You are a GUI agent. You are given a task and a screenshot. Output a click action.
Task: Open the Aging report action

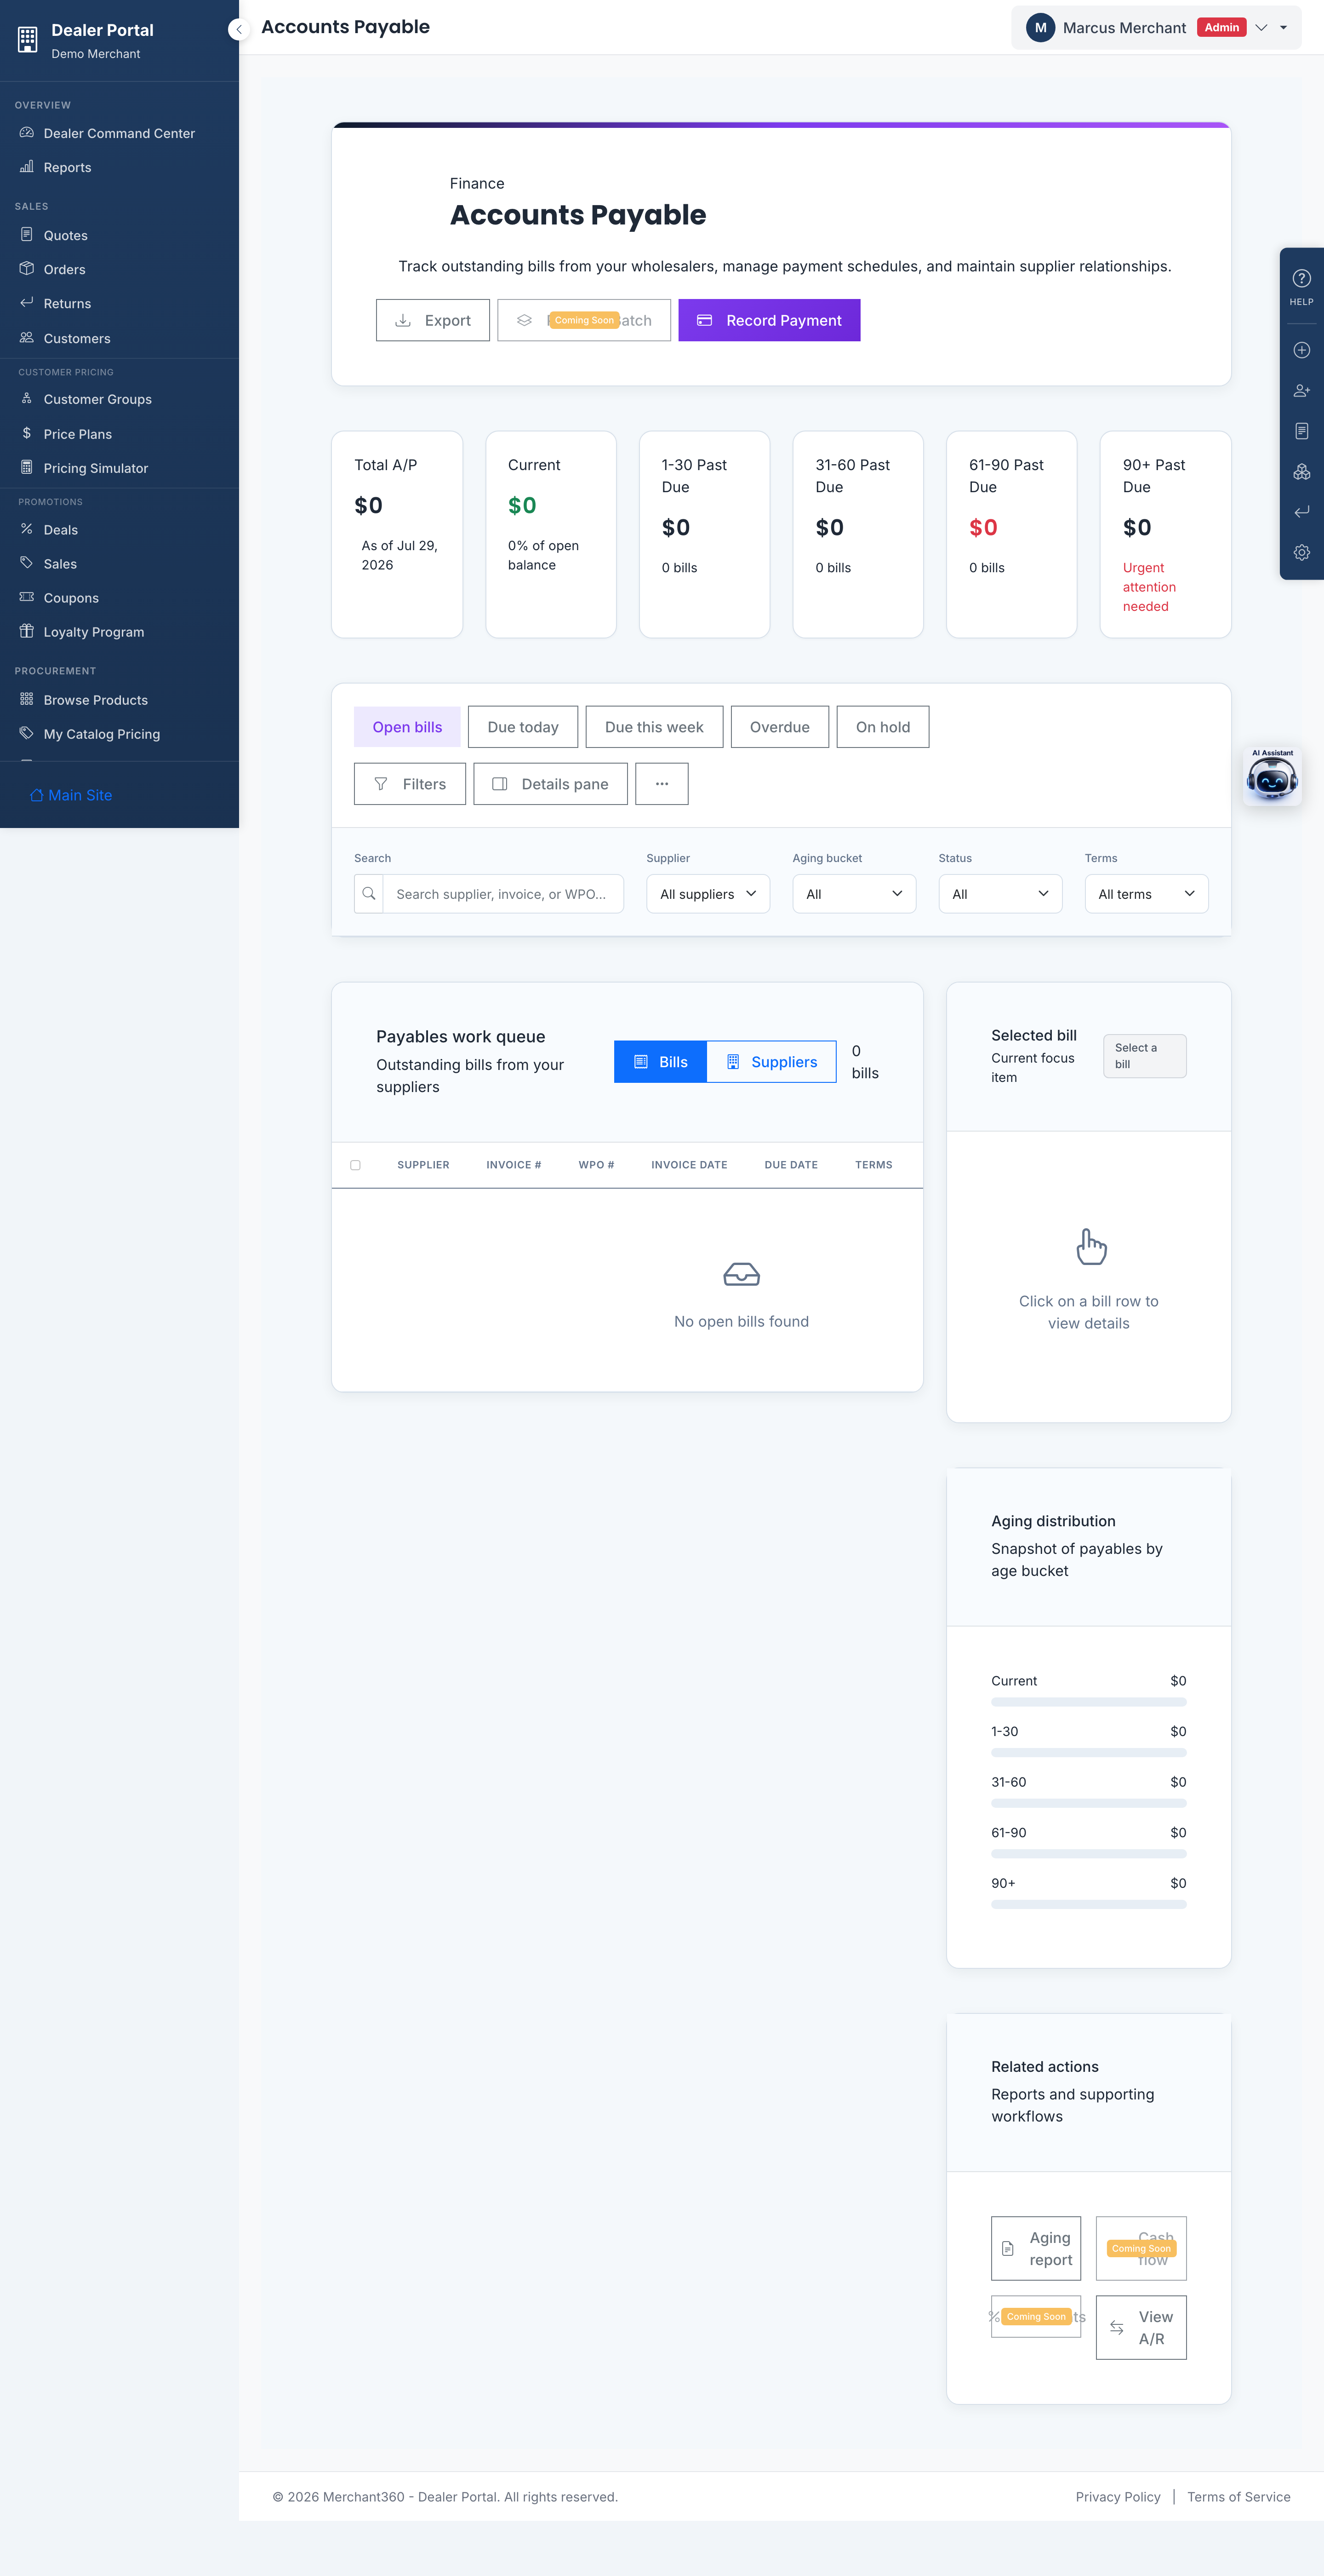[1035, 2249]
